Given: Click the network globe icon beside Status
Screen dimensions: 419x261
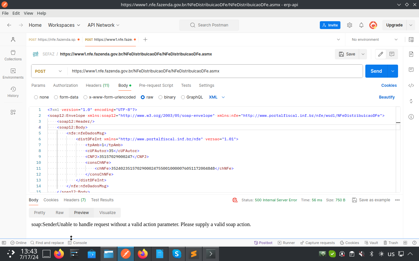Looking at the screenshot, I should pyautogui.click(x=235, y=200).
